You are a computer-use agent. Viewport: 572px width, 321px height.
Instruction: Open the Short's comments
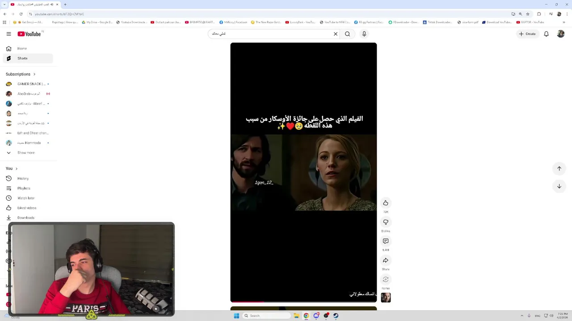coord(386,241)
